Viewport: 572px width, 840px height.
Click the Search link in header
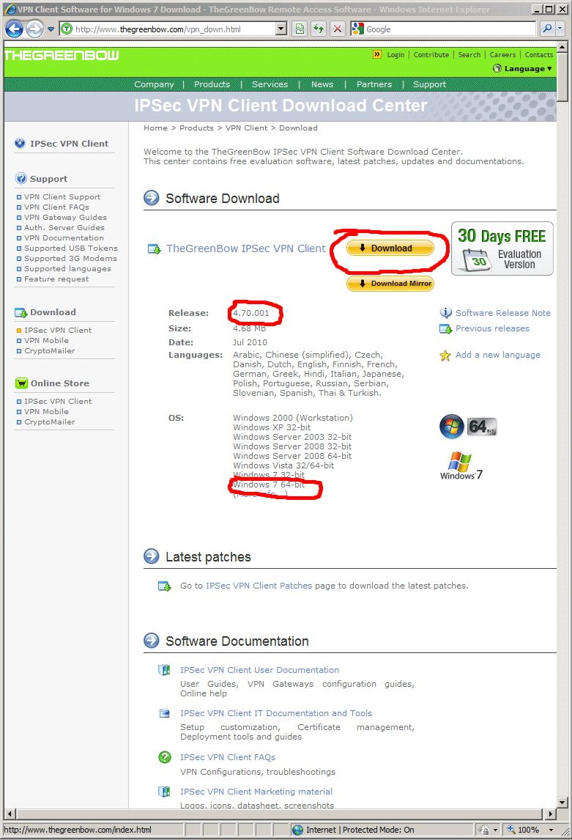(x=469, y=55)
